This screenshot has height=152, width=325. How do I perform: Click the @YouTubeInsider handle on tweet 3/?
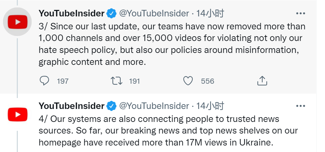coord(154,13)
